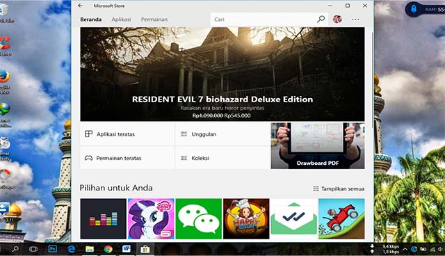The image size is (445, 256).
Task: Open Unggulan section
Action: pos(222,134)
